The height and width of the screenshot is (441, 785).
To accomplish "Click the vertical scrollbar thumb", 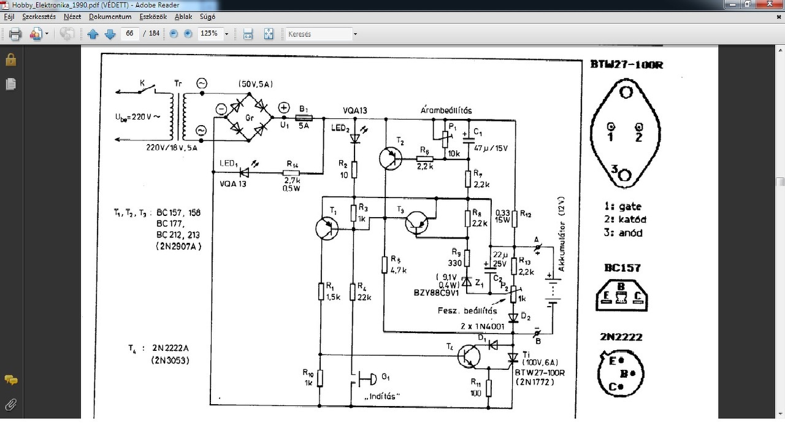I will coord(780,182).
